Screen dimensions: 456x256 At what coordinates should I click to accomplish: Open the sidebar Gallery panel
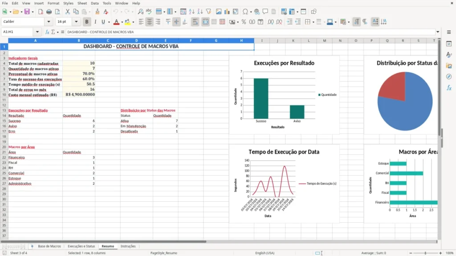pyautogui.click(x=449, y=66)
